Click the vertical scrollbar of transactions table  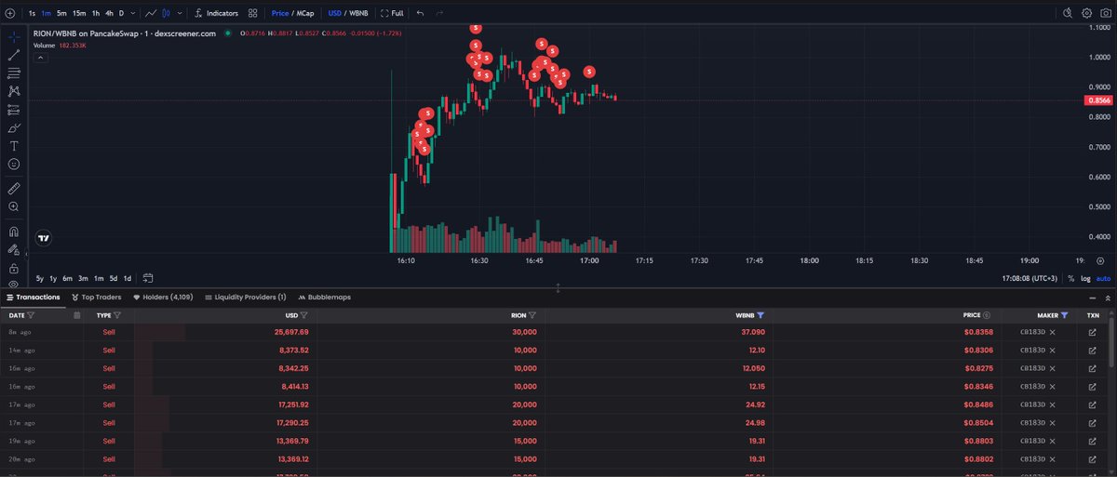tap(1110, 344)
